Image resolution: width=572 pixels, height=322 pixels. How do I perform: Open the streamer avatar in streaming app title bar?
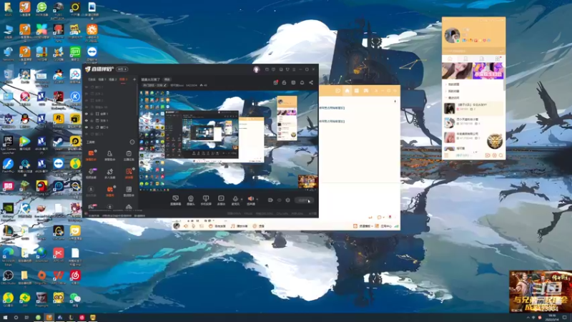click(x=256, y=69)
